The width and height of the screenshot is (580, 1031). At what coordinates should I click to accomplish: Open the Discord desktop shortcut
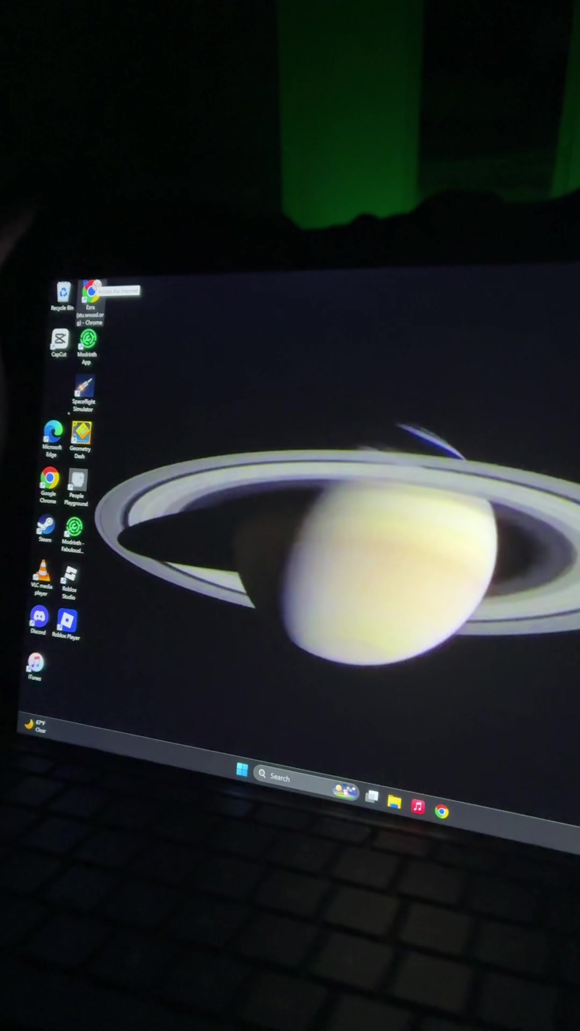point(39,620)
